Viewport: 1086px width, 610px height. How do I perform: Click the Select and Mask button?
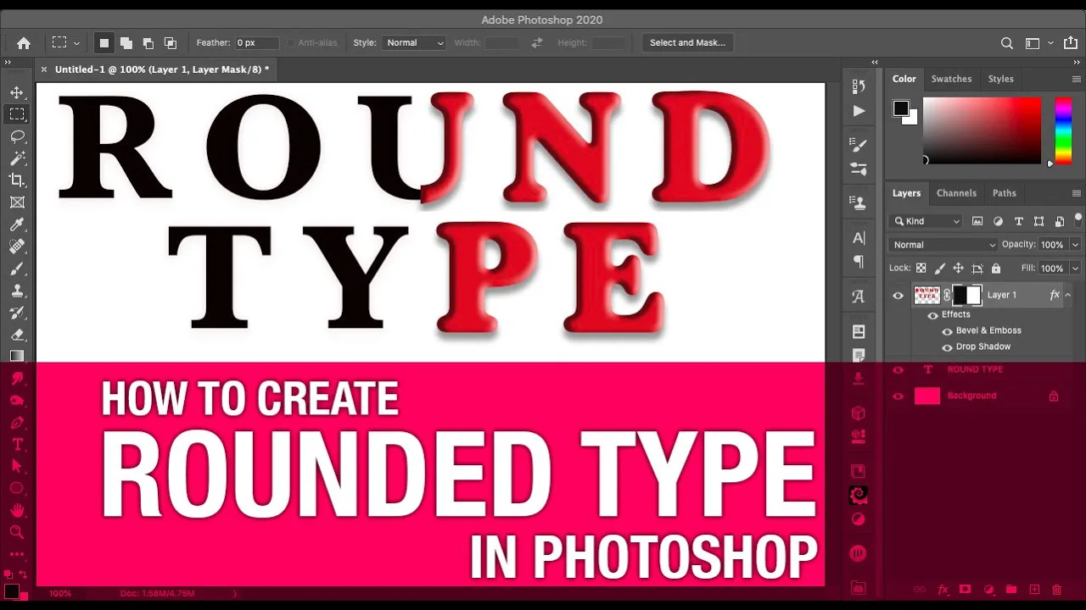coord(687,43)
